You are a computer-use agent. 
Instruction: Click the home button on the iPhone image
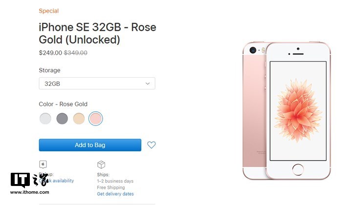(x=298, y=170)
